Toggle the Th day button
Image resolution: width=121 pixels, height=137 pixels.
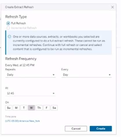coord(39,108)
